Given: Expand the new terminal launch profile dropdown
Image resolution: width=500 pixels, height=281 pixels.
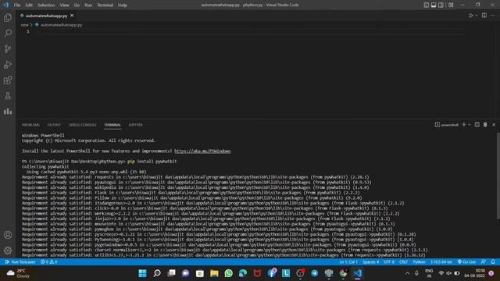Looking at the screenshot, I should (470, 125).
